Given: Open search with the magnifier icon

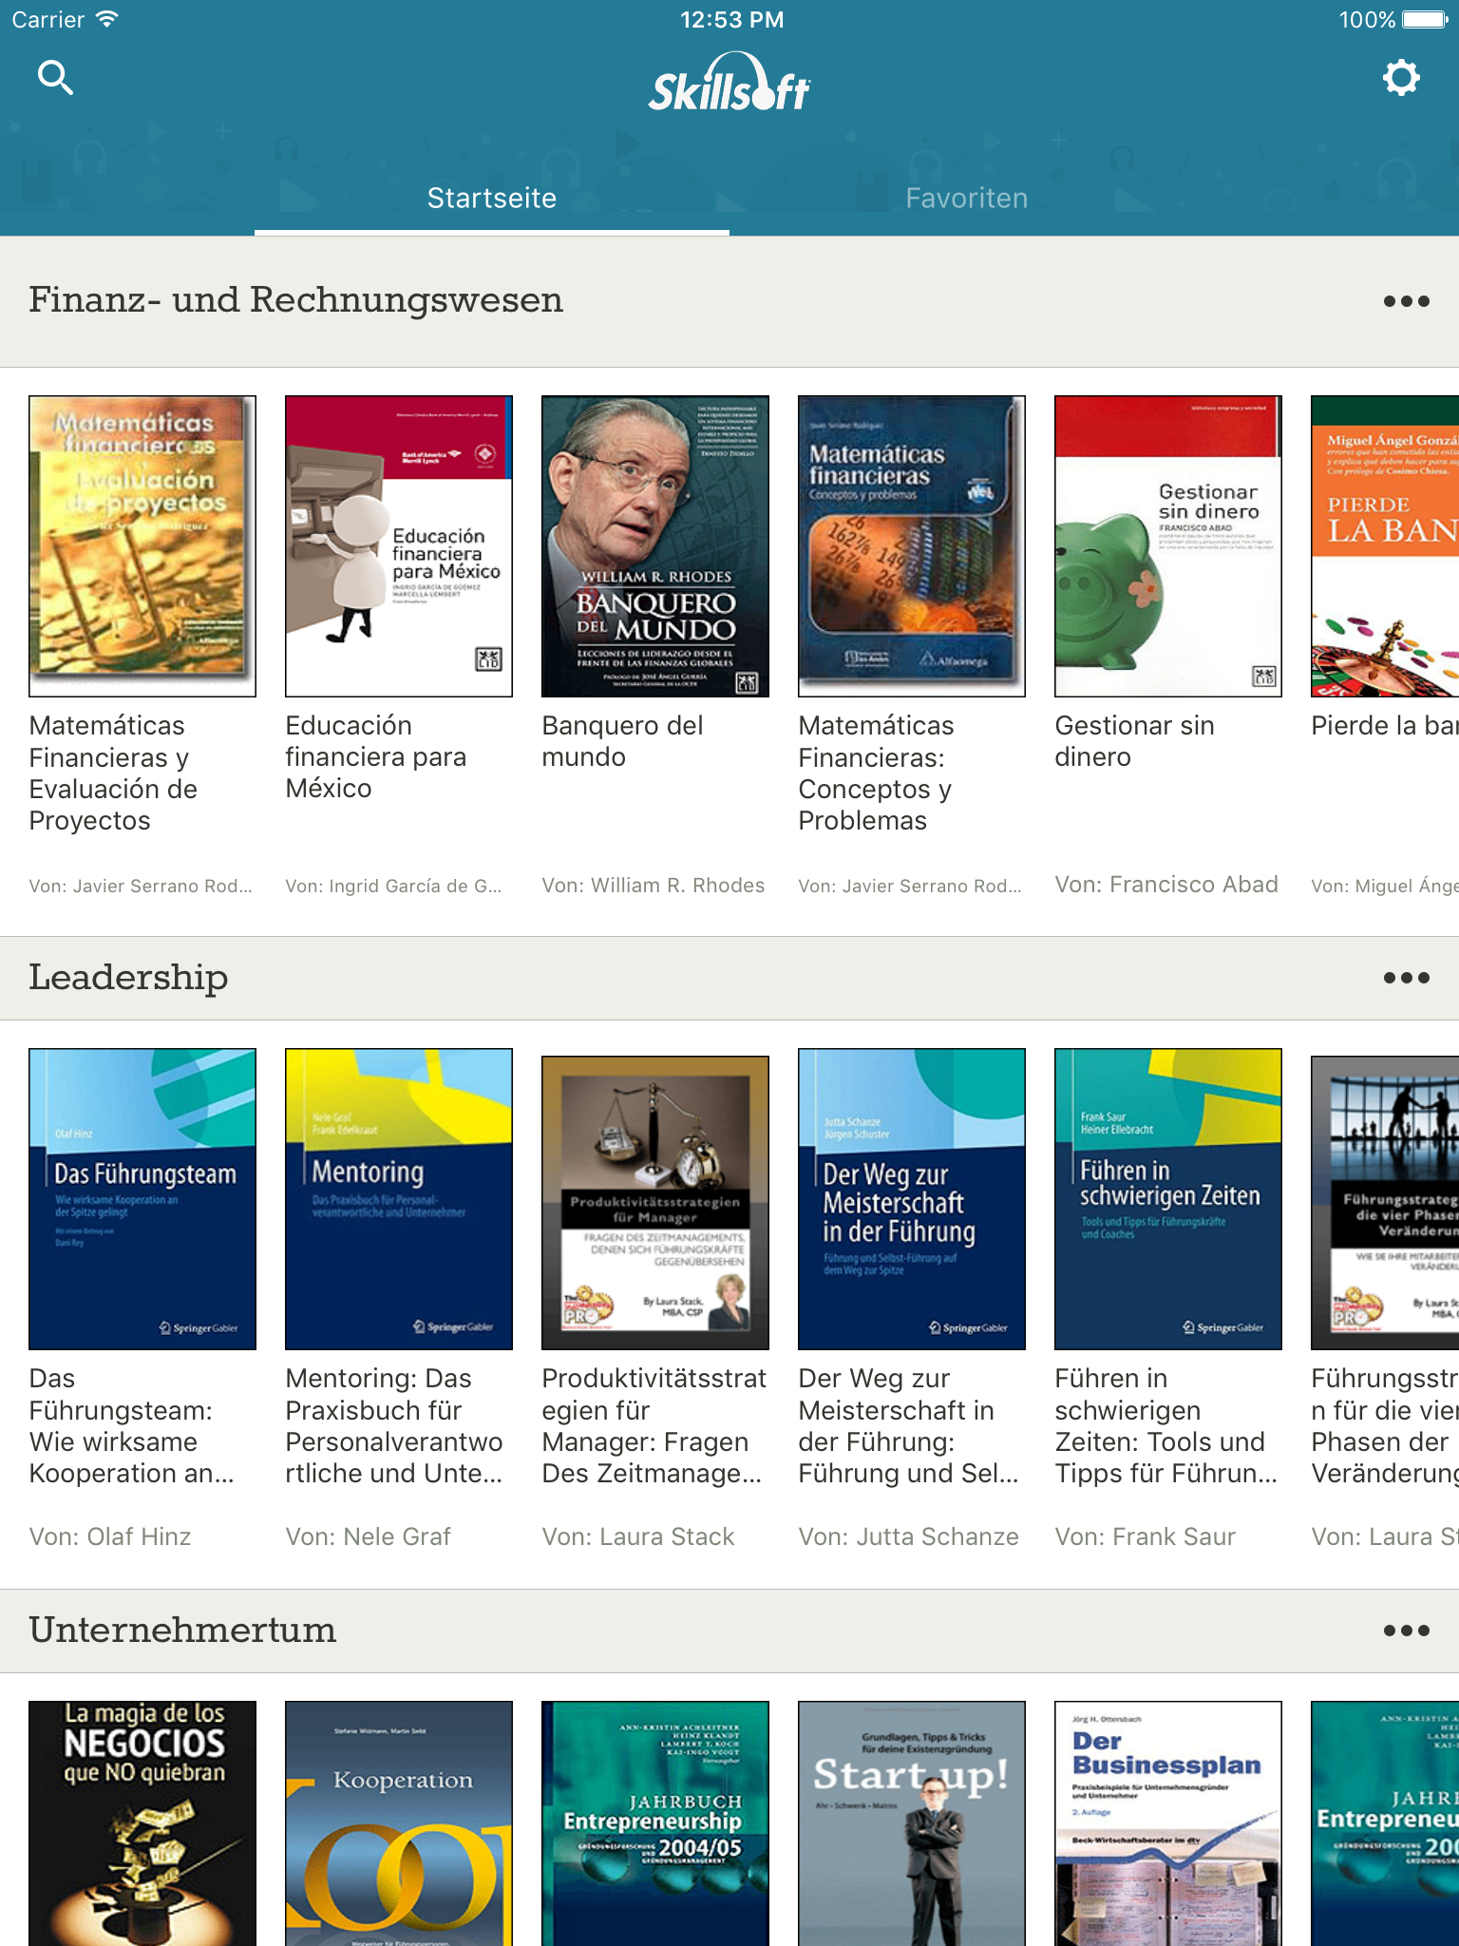Looking at the screenshot, I should (55, 78).
